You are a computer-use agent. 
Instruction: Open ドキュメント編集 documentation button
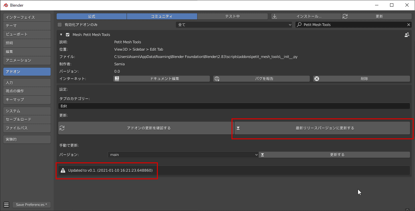[x=162, y=79]
